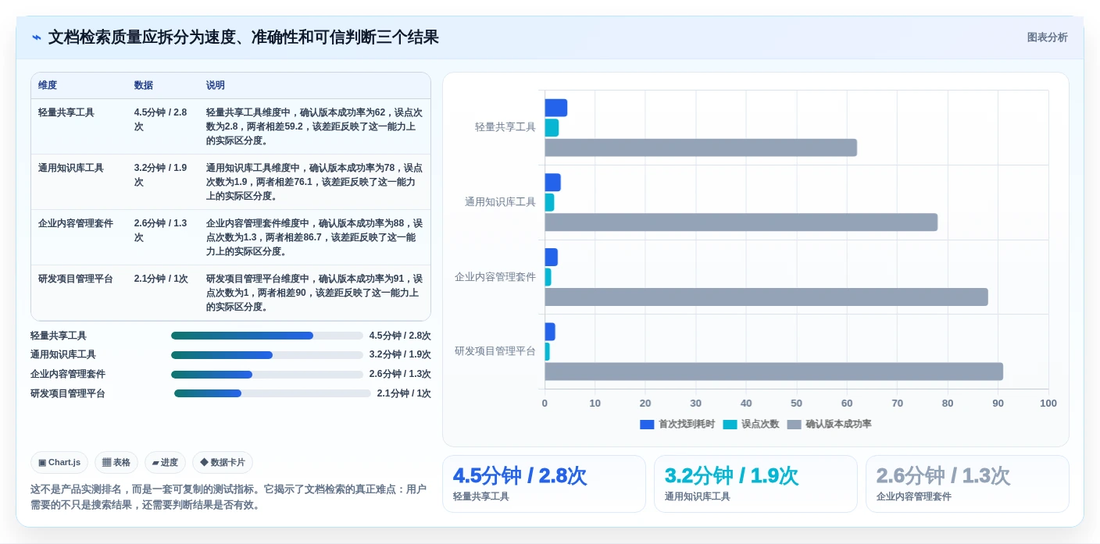The height and width of the screenshot is (544, 1100).
Task: Click the 研发项目管理平台 table row name
Action: [x=76, y=279]
